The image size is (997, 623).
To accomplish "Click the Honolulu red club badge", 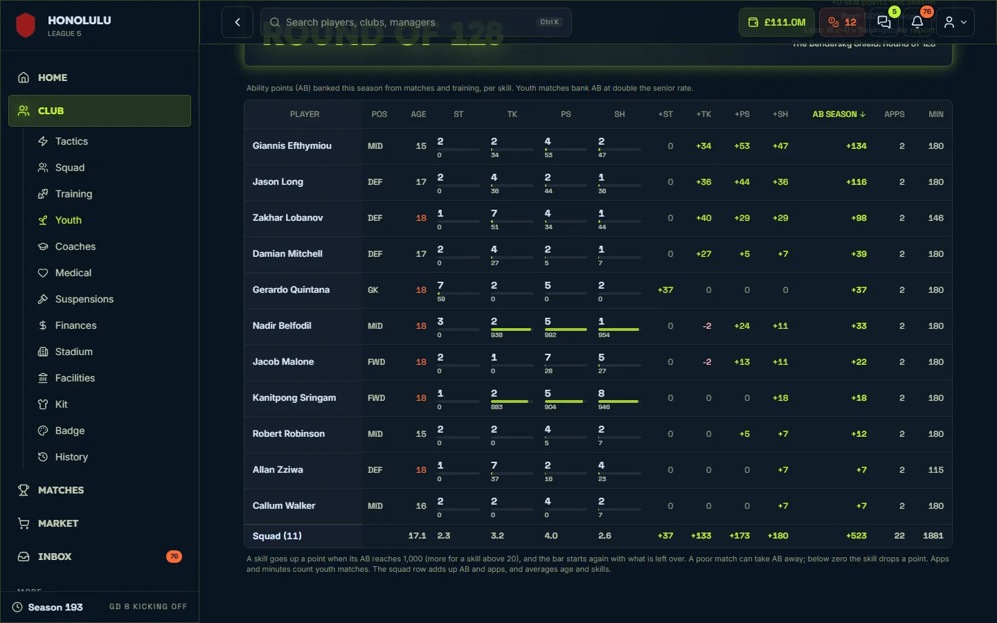I will coord(26,26).
